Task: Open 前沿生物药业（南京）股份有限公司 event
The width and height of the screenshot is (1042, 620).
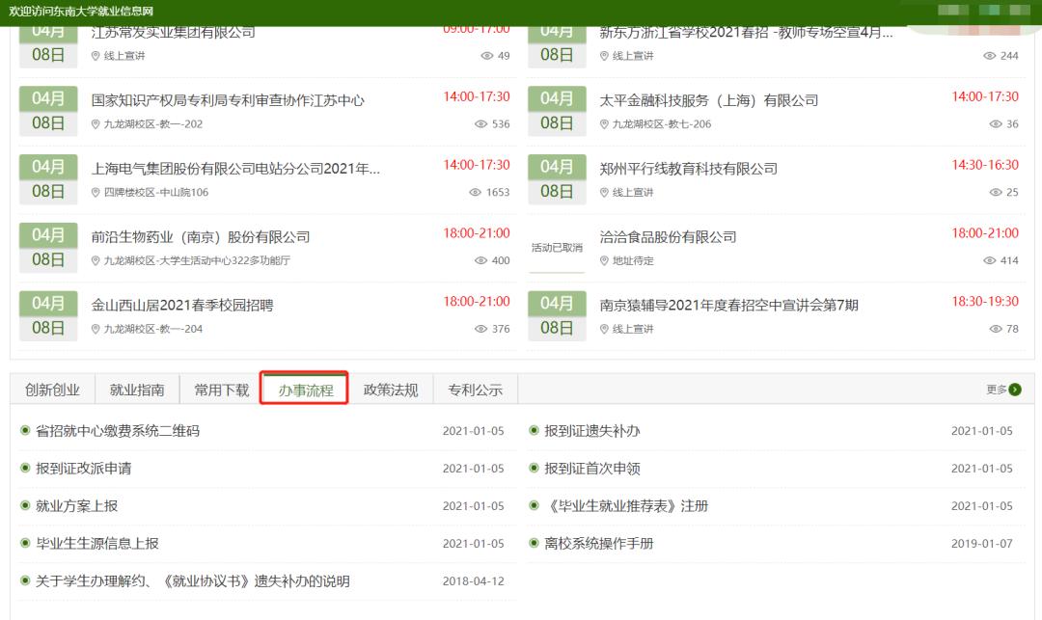Action: click(201, 237)
